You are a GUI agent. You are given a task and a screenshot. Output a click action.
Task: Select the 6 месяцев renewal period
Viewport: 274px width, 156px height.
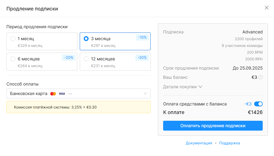pos(42,62)
